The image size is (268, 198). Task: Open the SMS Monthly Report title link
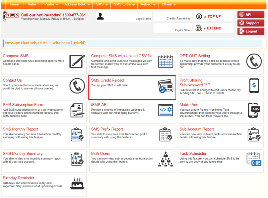click(x=20, y=129)
